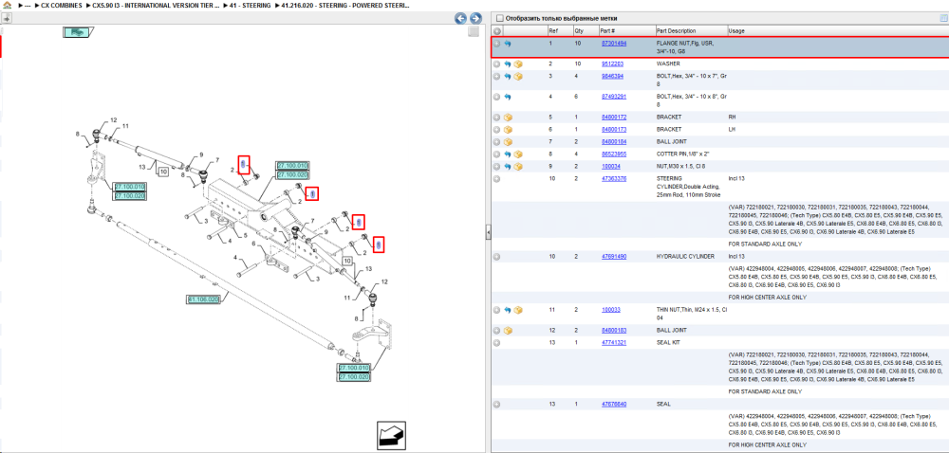The height and width of the screenshot is (453, 949).
Task: Open part number link 47363376
Action: point(613,179)
